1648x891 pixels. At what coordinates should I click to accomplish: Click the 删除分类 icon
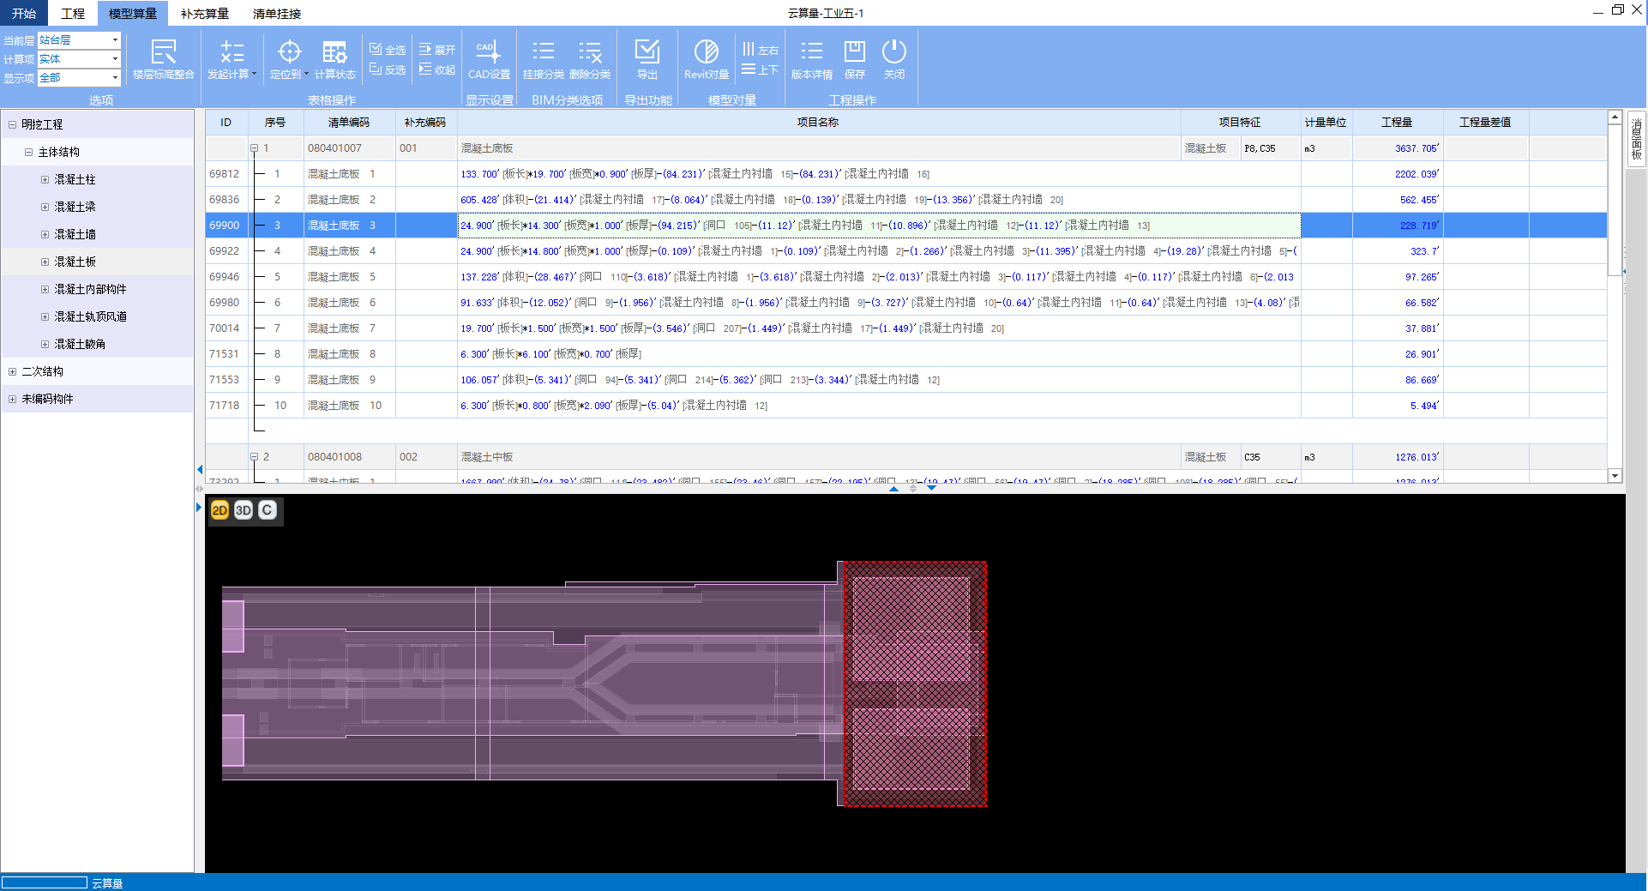590,58
